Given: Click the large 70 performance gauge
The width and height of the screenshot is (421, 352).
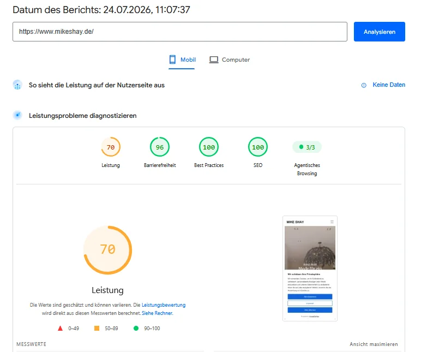Looking at the screenshot, I should pyautogui.click(x=107, y=250).
